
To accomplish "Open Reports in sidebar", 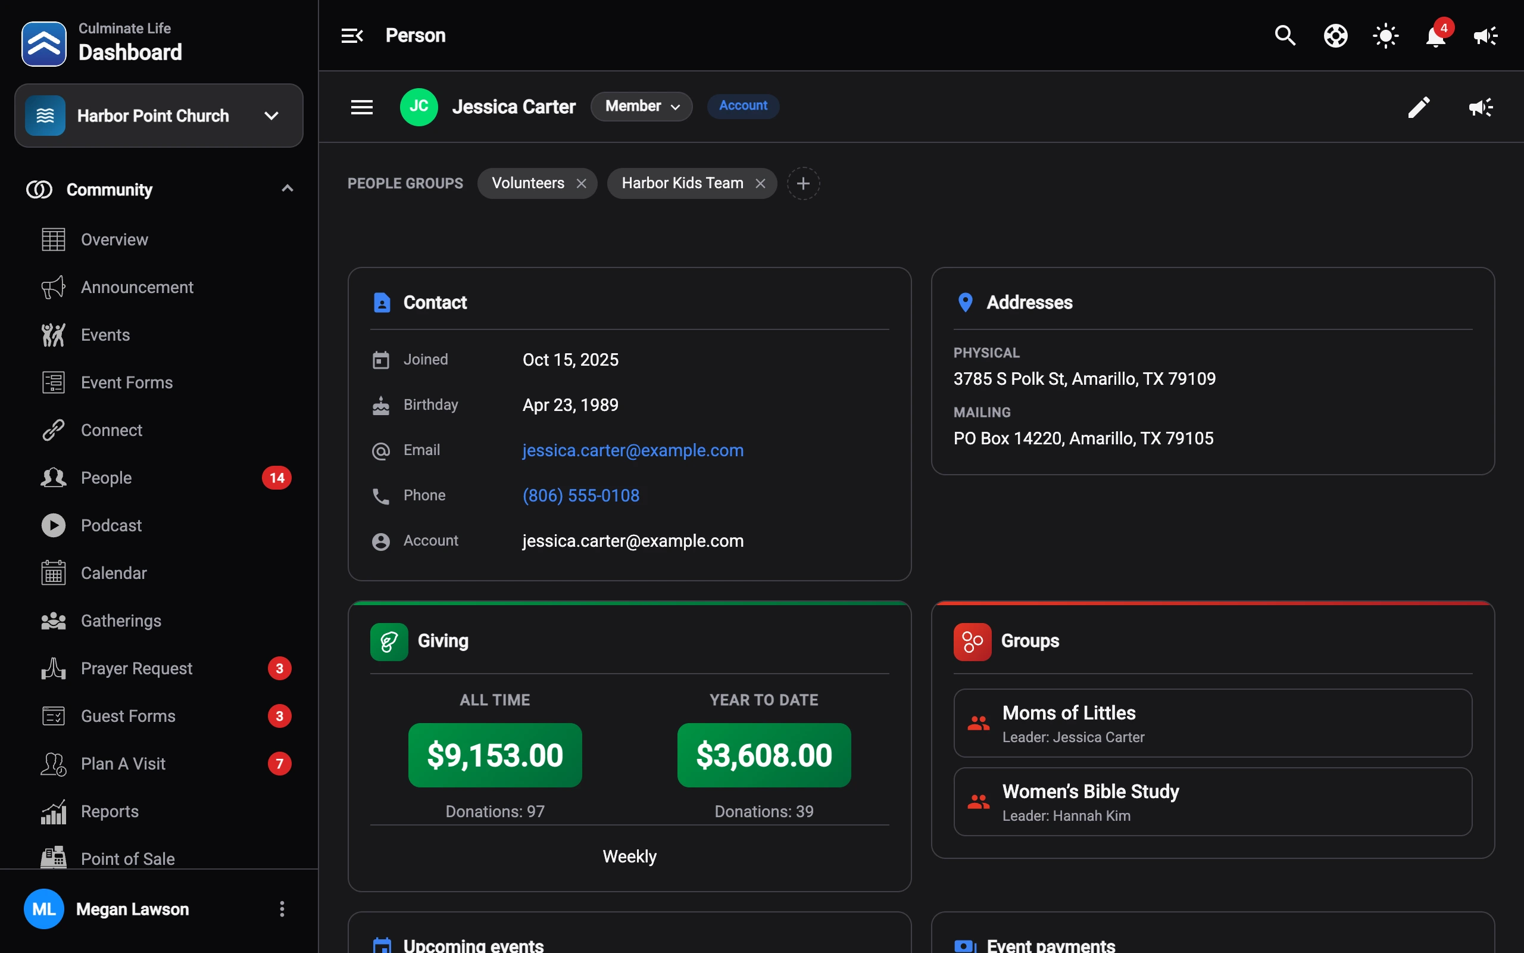I will click(159, 811).
